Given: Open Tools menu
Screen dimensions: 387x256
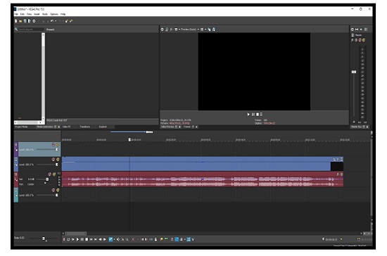Looking at the screenshot, I should pyautogui.click(x=44, y=14).
